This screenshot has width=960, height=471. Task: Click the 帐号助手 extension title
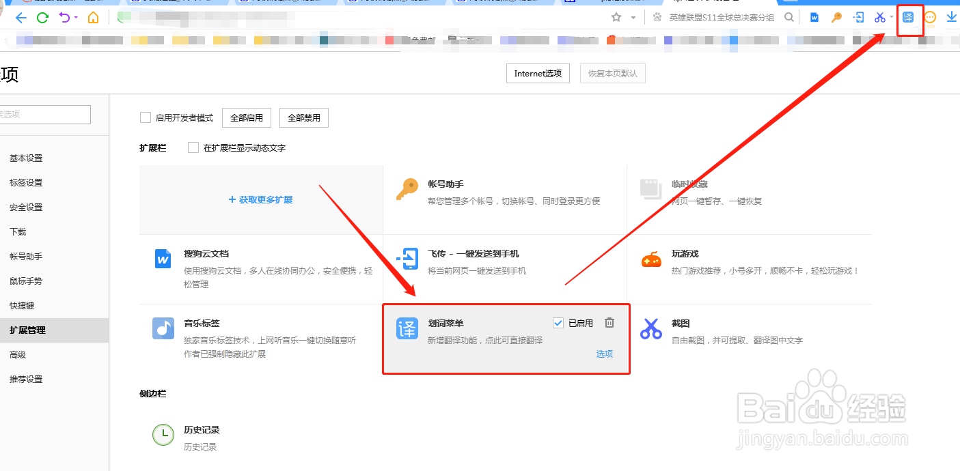pyautogui.click(x=445, y=184)
